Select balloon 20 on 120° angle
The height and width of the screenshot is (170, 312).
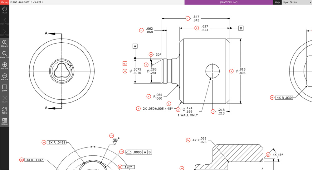(120, 167)
